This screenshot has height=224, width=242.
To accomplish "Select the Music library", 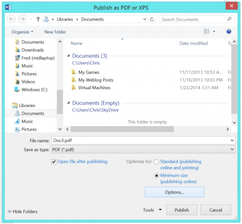I will [27, 121].
